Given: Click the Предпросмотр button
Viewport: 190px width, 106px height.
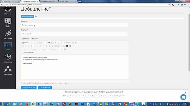Looking at the screenshot, I should click(28, 87).
